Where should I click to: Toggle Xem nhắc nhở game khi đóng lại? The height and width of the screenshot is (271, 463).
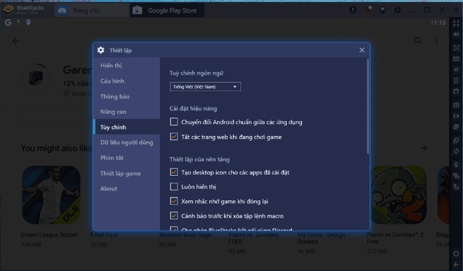click(174, 201)
